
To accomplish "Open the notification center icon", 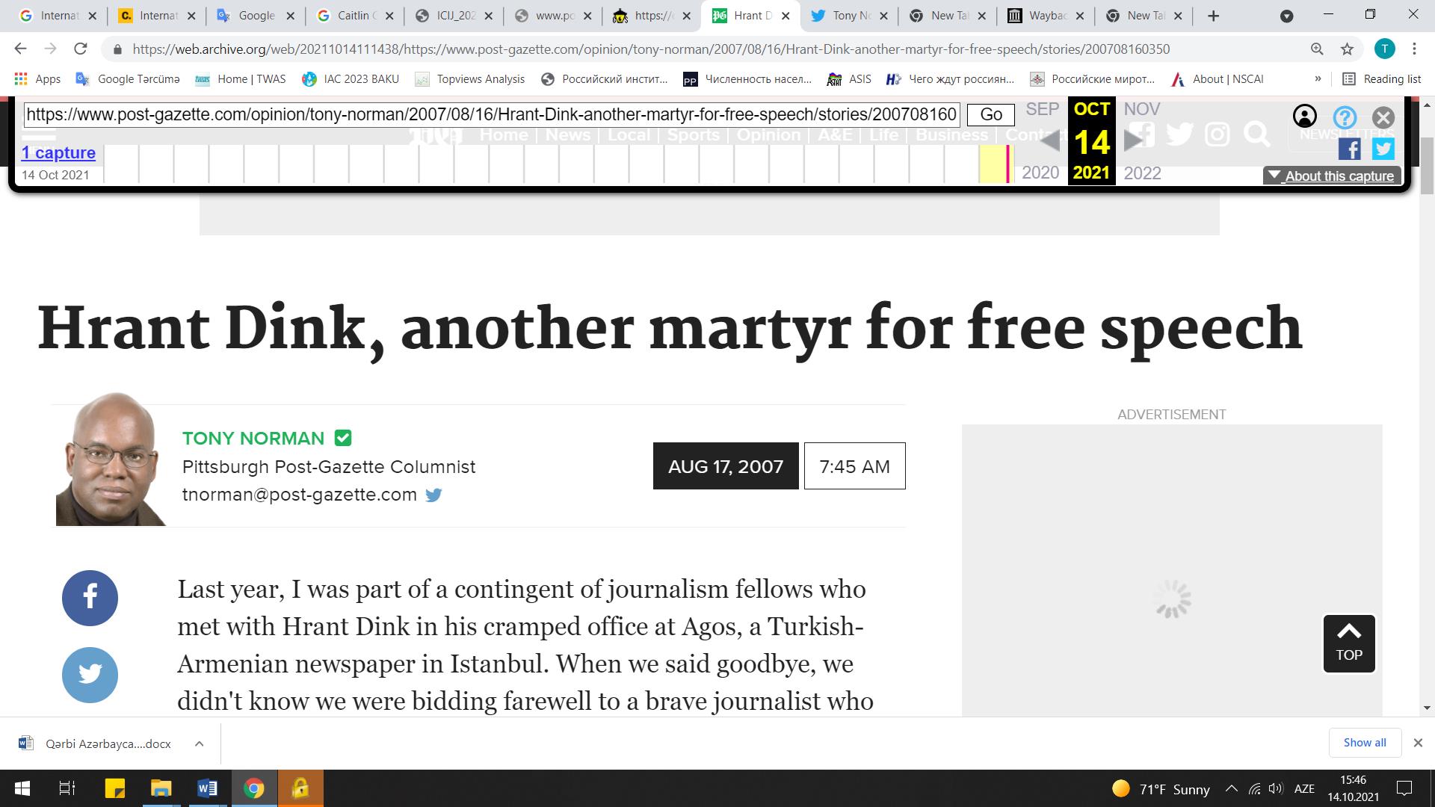I will coord(1404,788).
